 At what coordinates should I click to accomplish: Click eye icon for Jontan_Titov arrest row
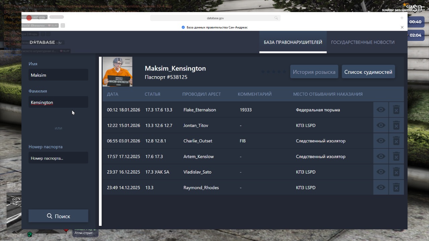click(381, 125)
